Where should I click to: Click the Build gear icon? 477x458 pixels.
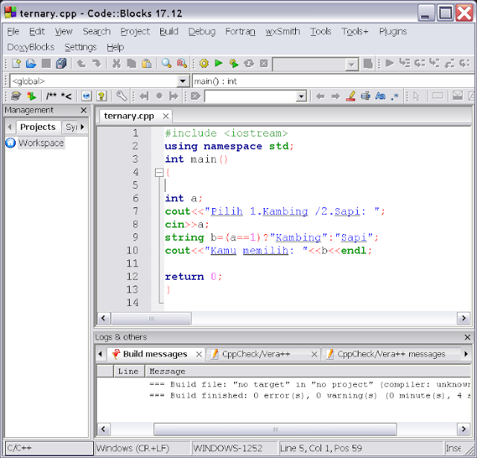click(x=203, y=63)
